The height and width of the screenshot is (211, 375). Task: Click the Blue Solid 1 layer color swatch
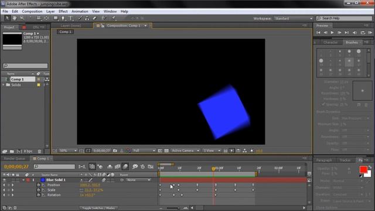(43, 180)
